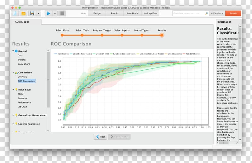Expand the Logistic Regression node
The width and height of the screenshot is (252, 163).
coord(13,124)
